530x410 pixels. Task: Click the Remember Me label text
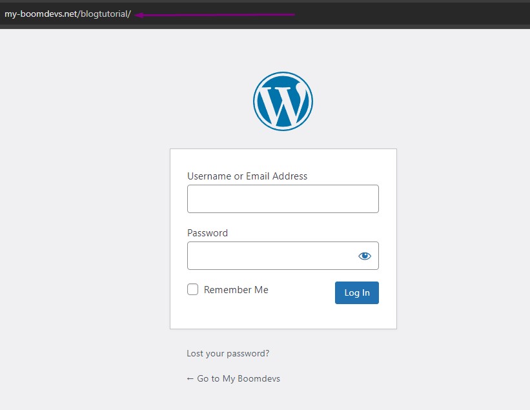tap(236, 290)
